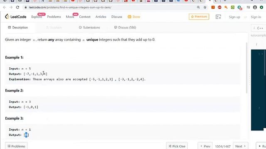
Task: Click the Store shop icon
Action: pos(129,17)
